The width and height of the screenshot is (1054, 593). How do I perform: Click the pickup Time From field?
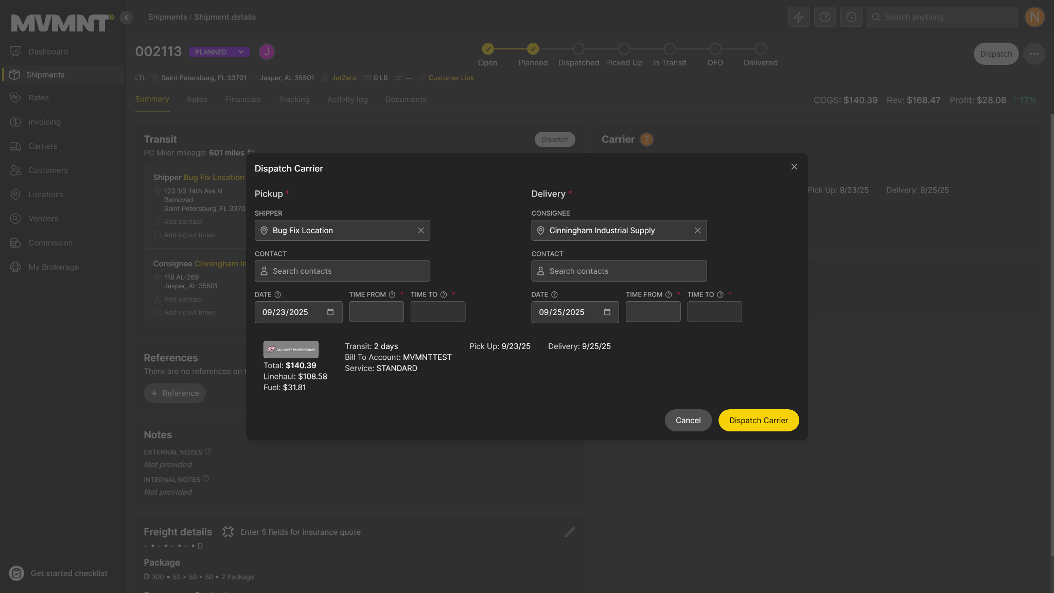376,312
